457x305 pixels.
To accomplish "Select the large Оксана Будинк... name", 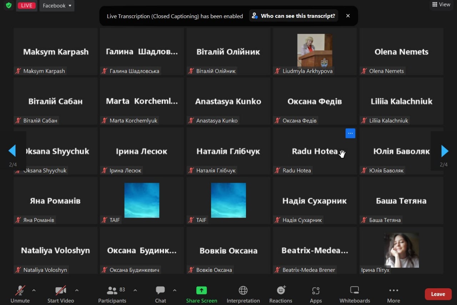I will point(142,251).
